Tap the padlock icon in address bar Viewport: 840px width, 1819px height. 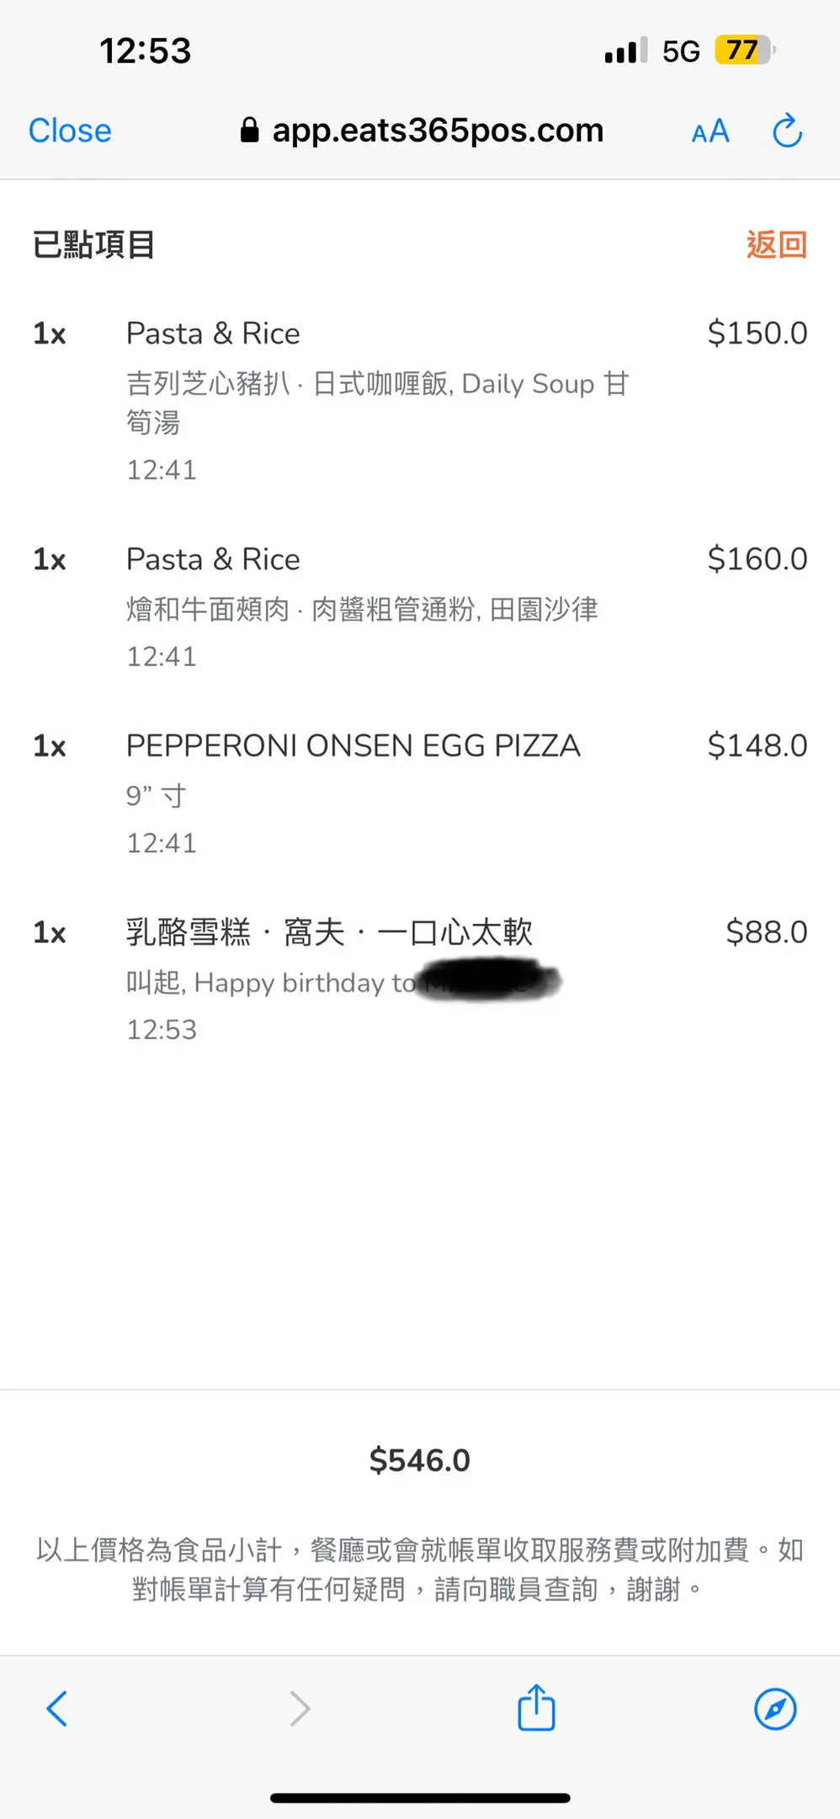249,131
